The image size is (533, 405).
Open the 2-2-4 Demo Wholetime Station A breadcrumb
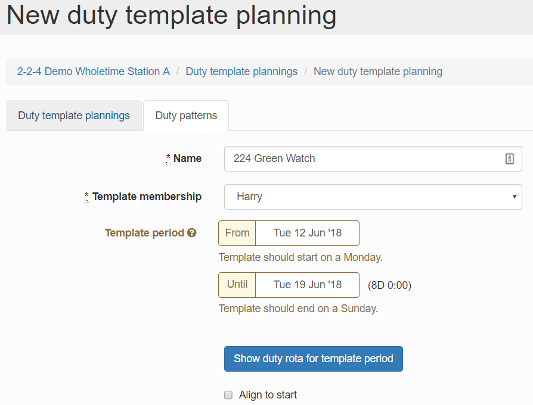tap(94, 71)
